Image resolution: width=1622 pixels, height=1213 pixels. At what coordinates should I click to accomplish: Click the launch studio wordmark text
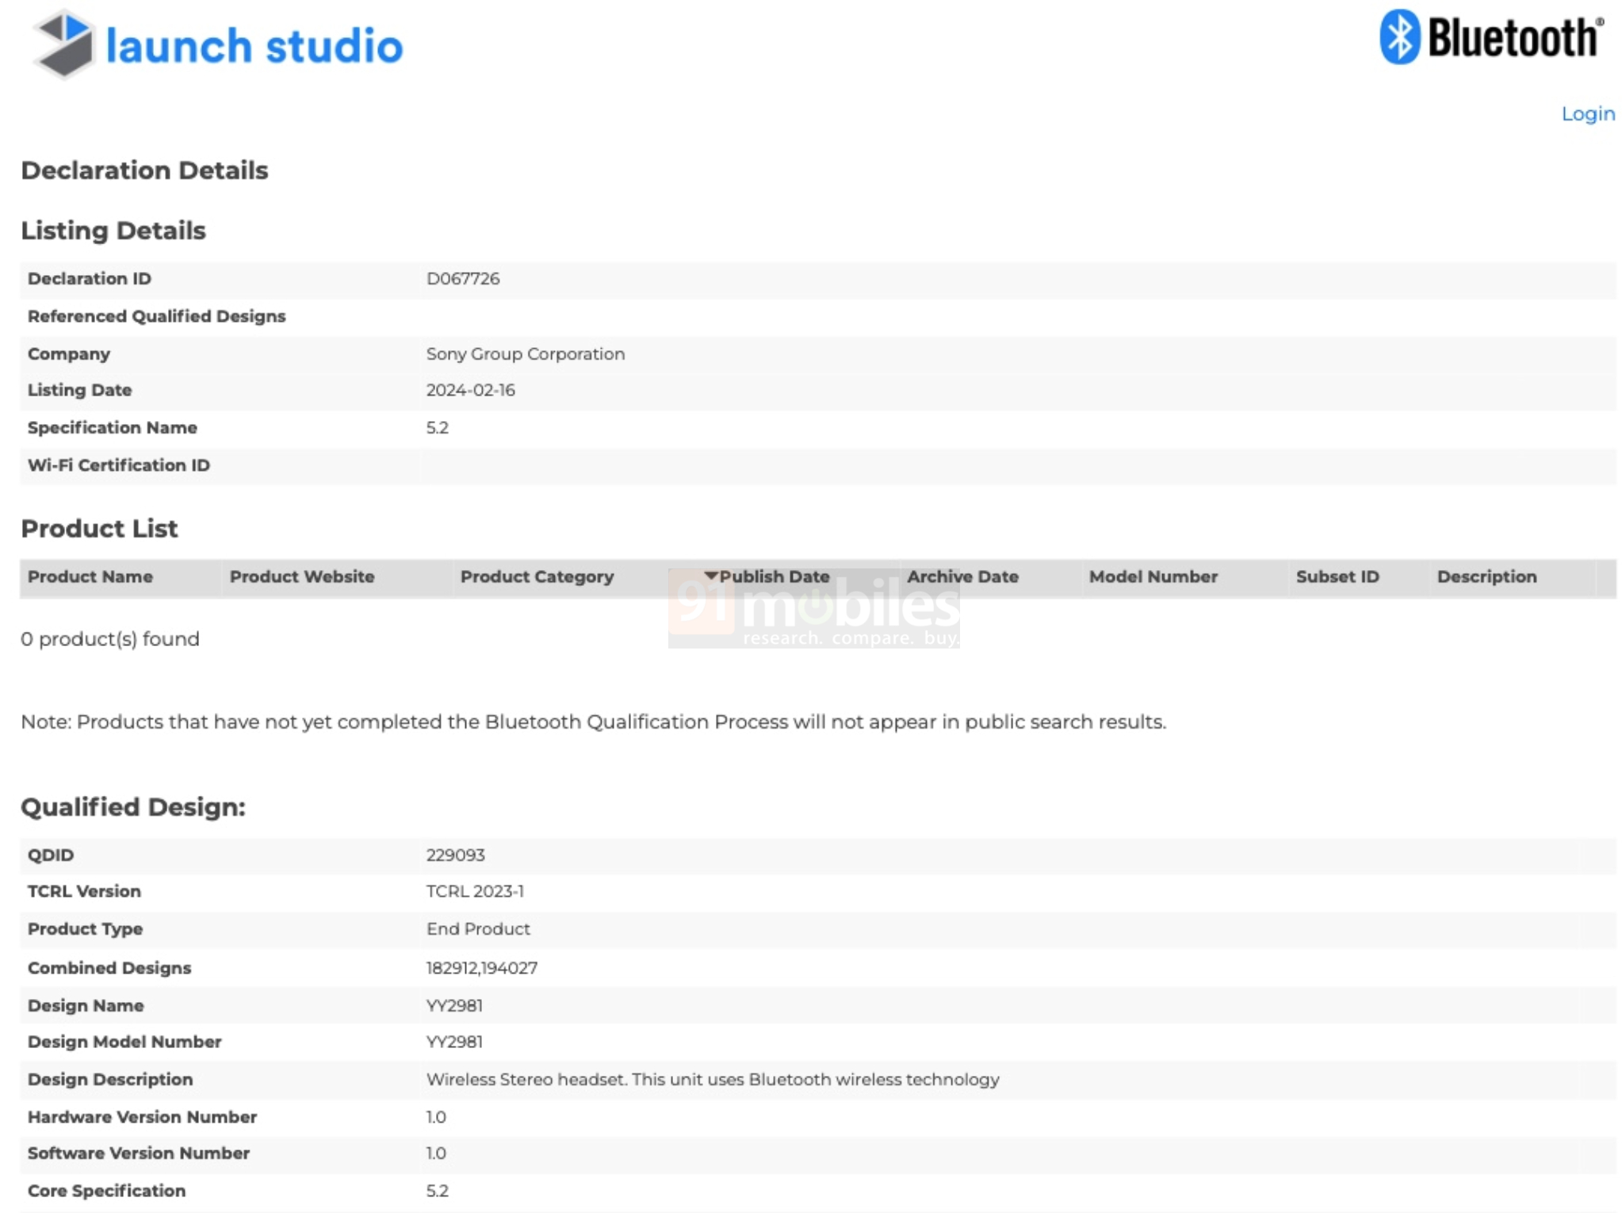click(x=254, y=46)
